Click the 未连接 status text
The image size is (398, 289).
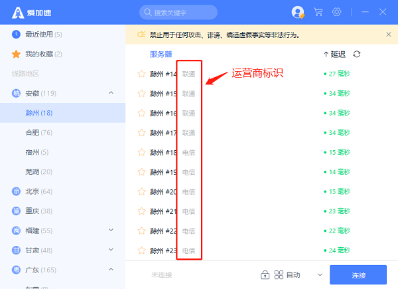(x=162, y=275)
